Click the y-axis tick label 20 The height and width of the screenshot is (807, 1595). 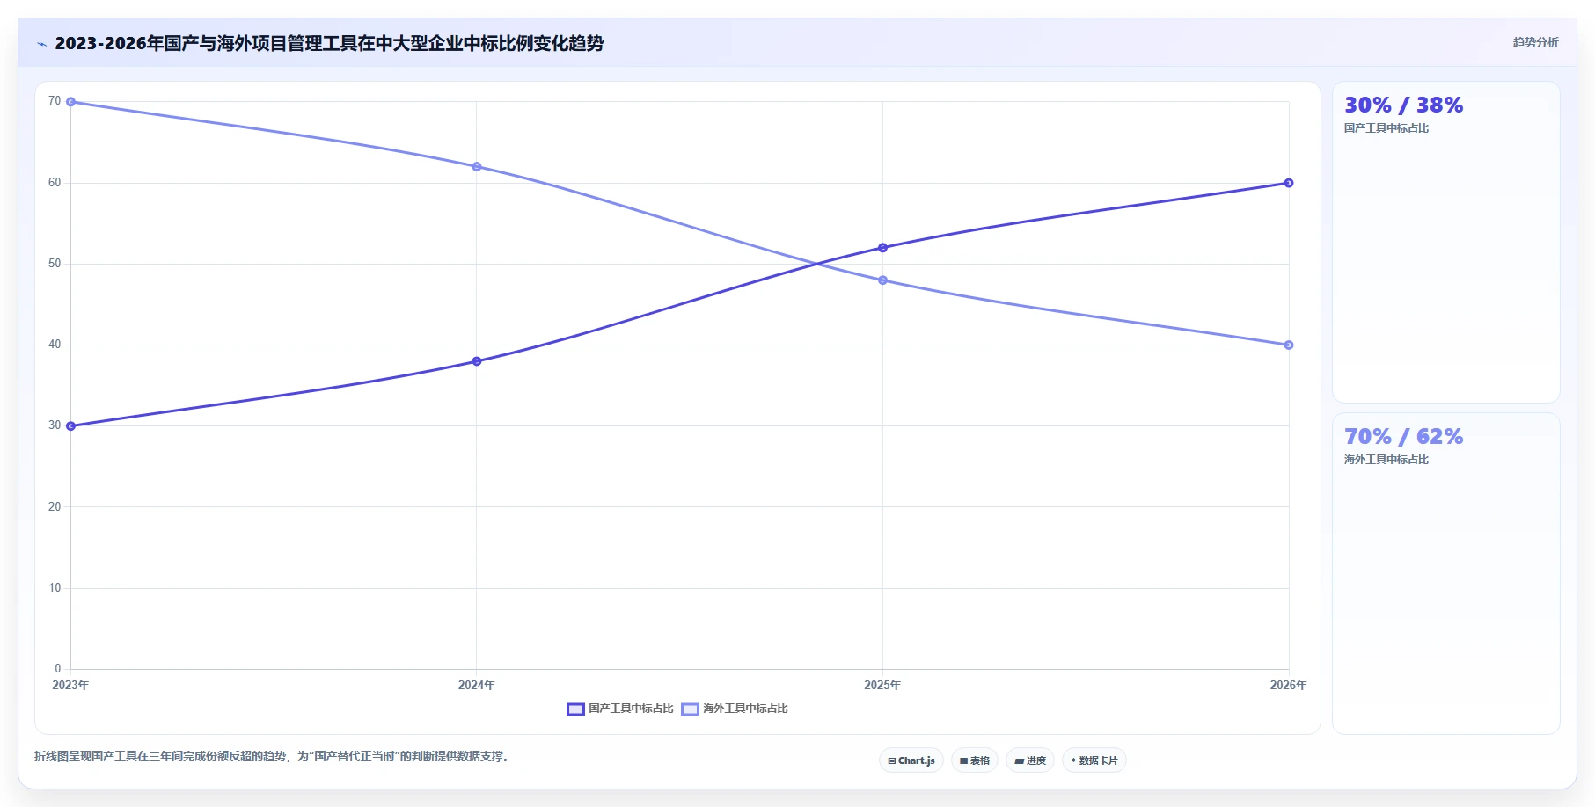pyautogui.click(x=55, y=507)
